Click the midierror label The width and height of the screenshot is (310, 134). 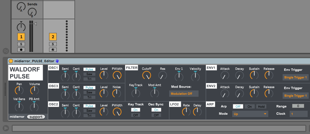point(17,117)
